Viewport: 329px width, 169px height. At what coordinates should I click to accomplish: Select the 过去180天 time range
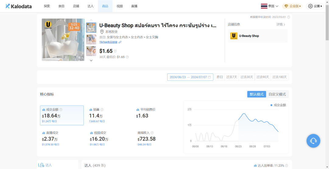click(x=279, y=77)
